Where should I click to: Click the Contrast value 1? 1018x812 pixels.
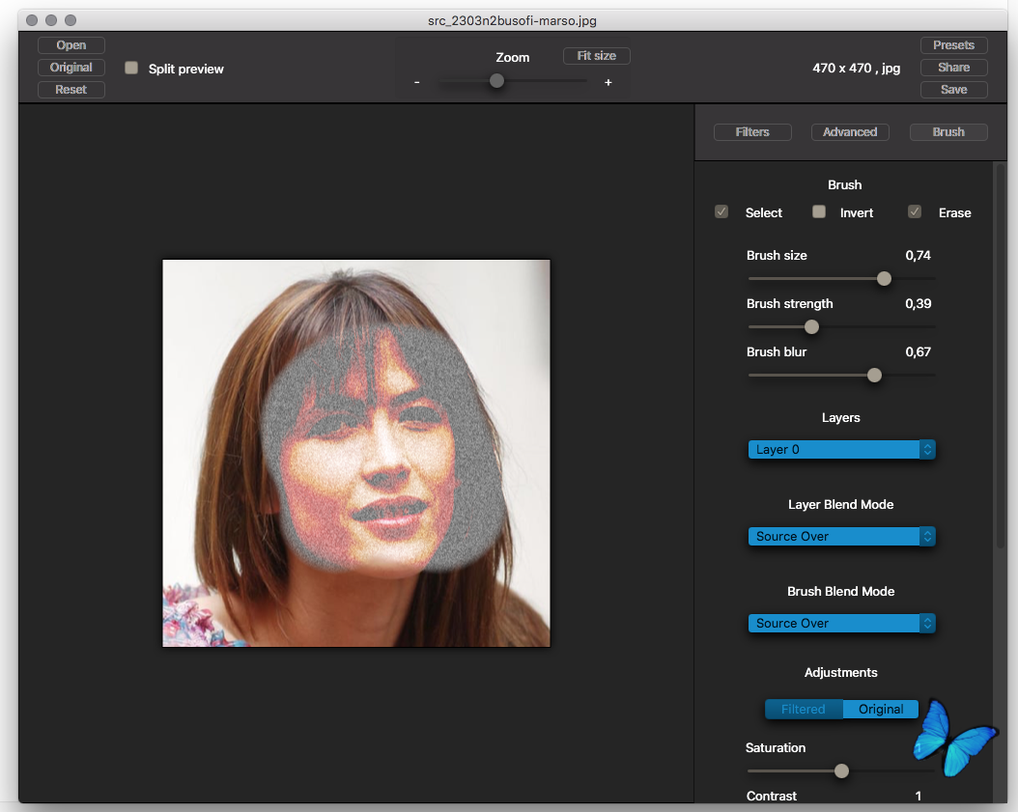(918, 796)
